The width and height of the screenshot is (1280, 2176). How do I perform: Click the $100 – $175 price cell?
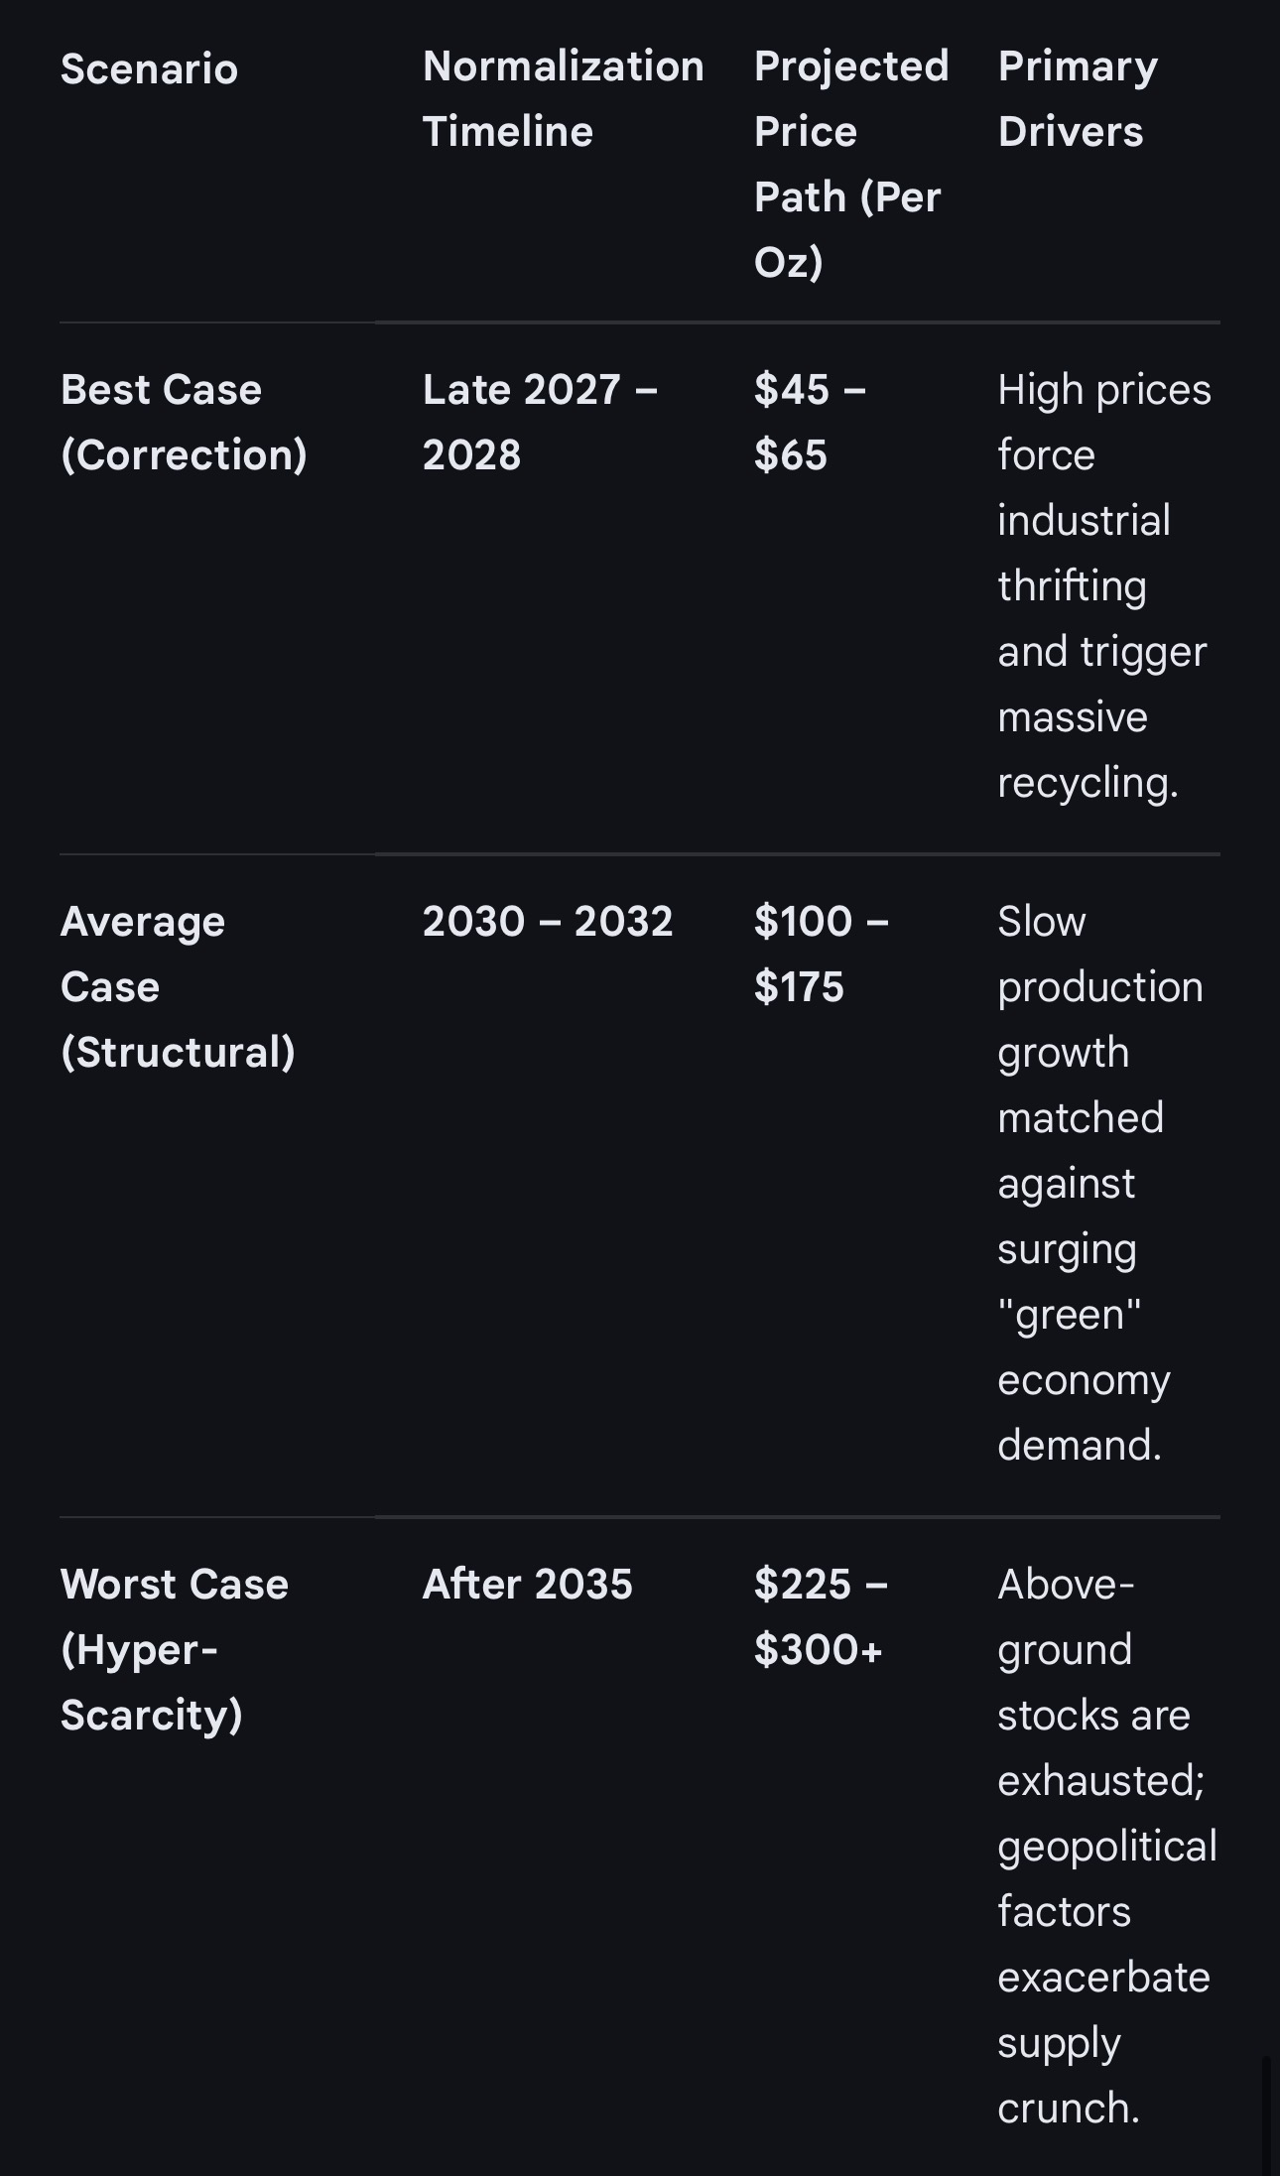[x=820, y=954]
